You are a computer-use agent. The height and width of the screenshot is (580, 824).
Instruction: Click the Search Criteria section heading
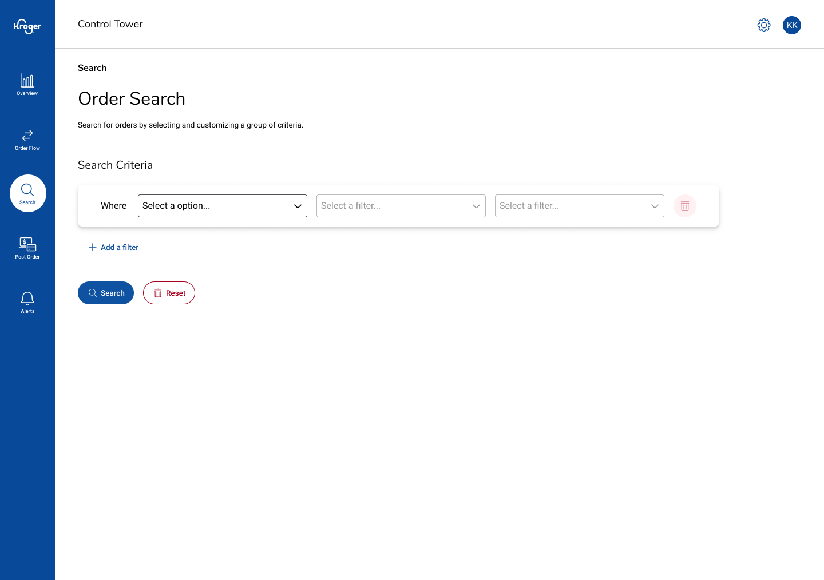pyautogui.click(x=115, y=165)
